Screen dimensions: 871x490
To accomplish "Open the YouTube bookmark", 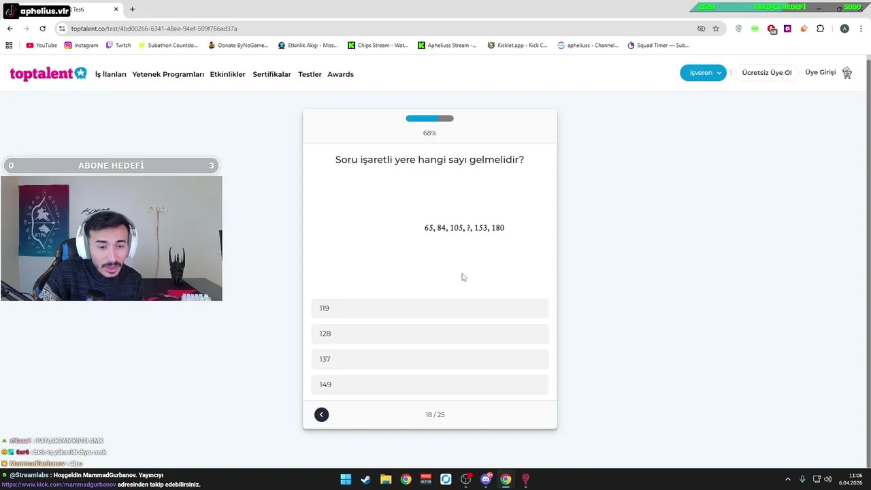I will (42, 46).
